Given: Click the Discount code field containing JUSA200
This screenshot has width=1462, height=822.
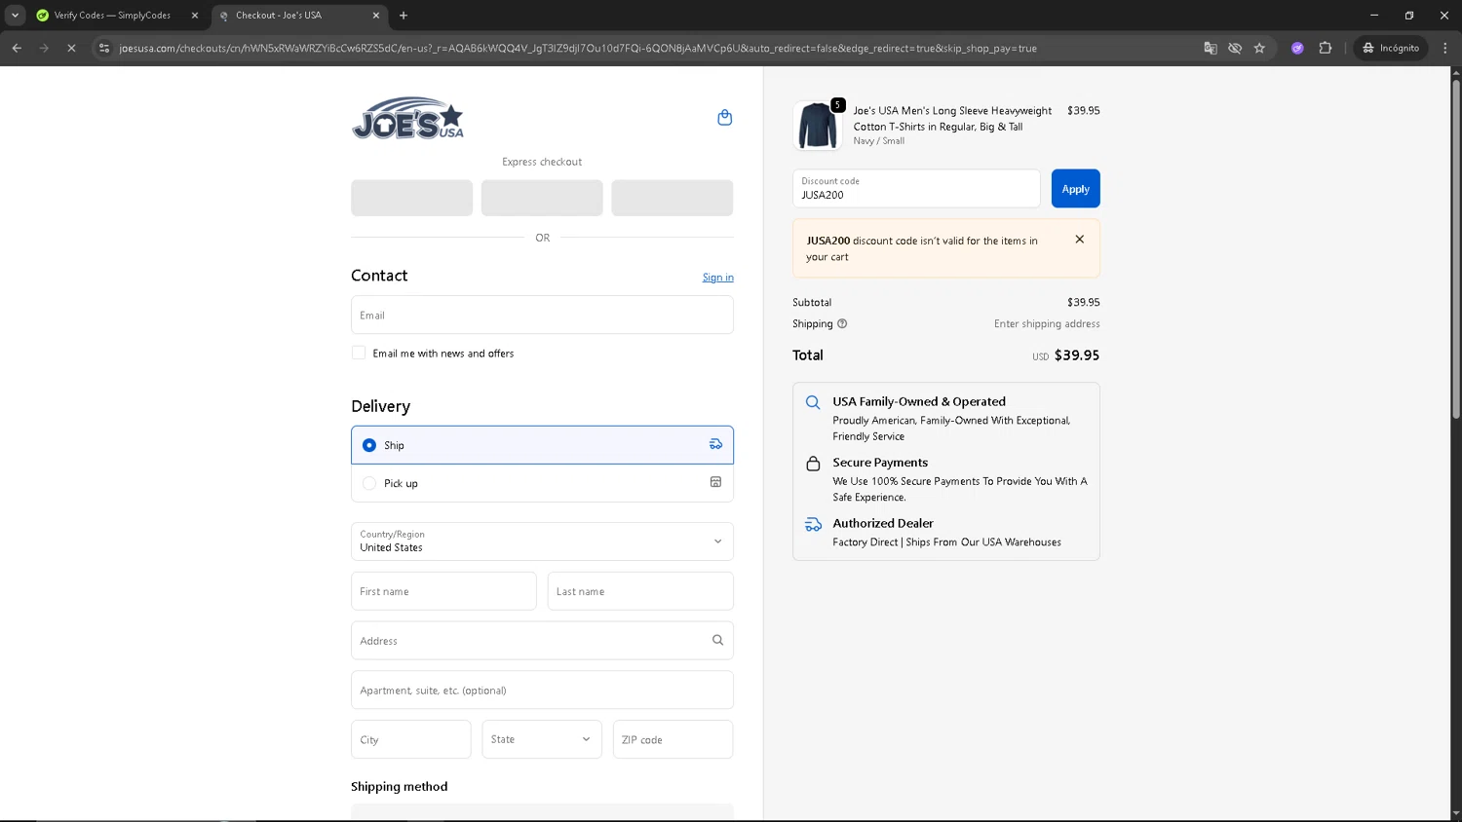Looking at the screenshot, I should click(x=916, y=189).
